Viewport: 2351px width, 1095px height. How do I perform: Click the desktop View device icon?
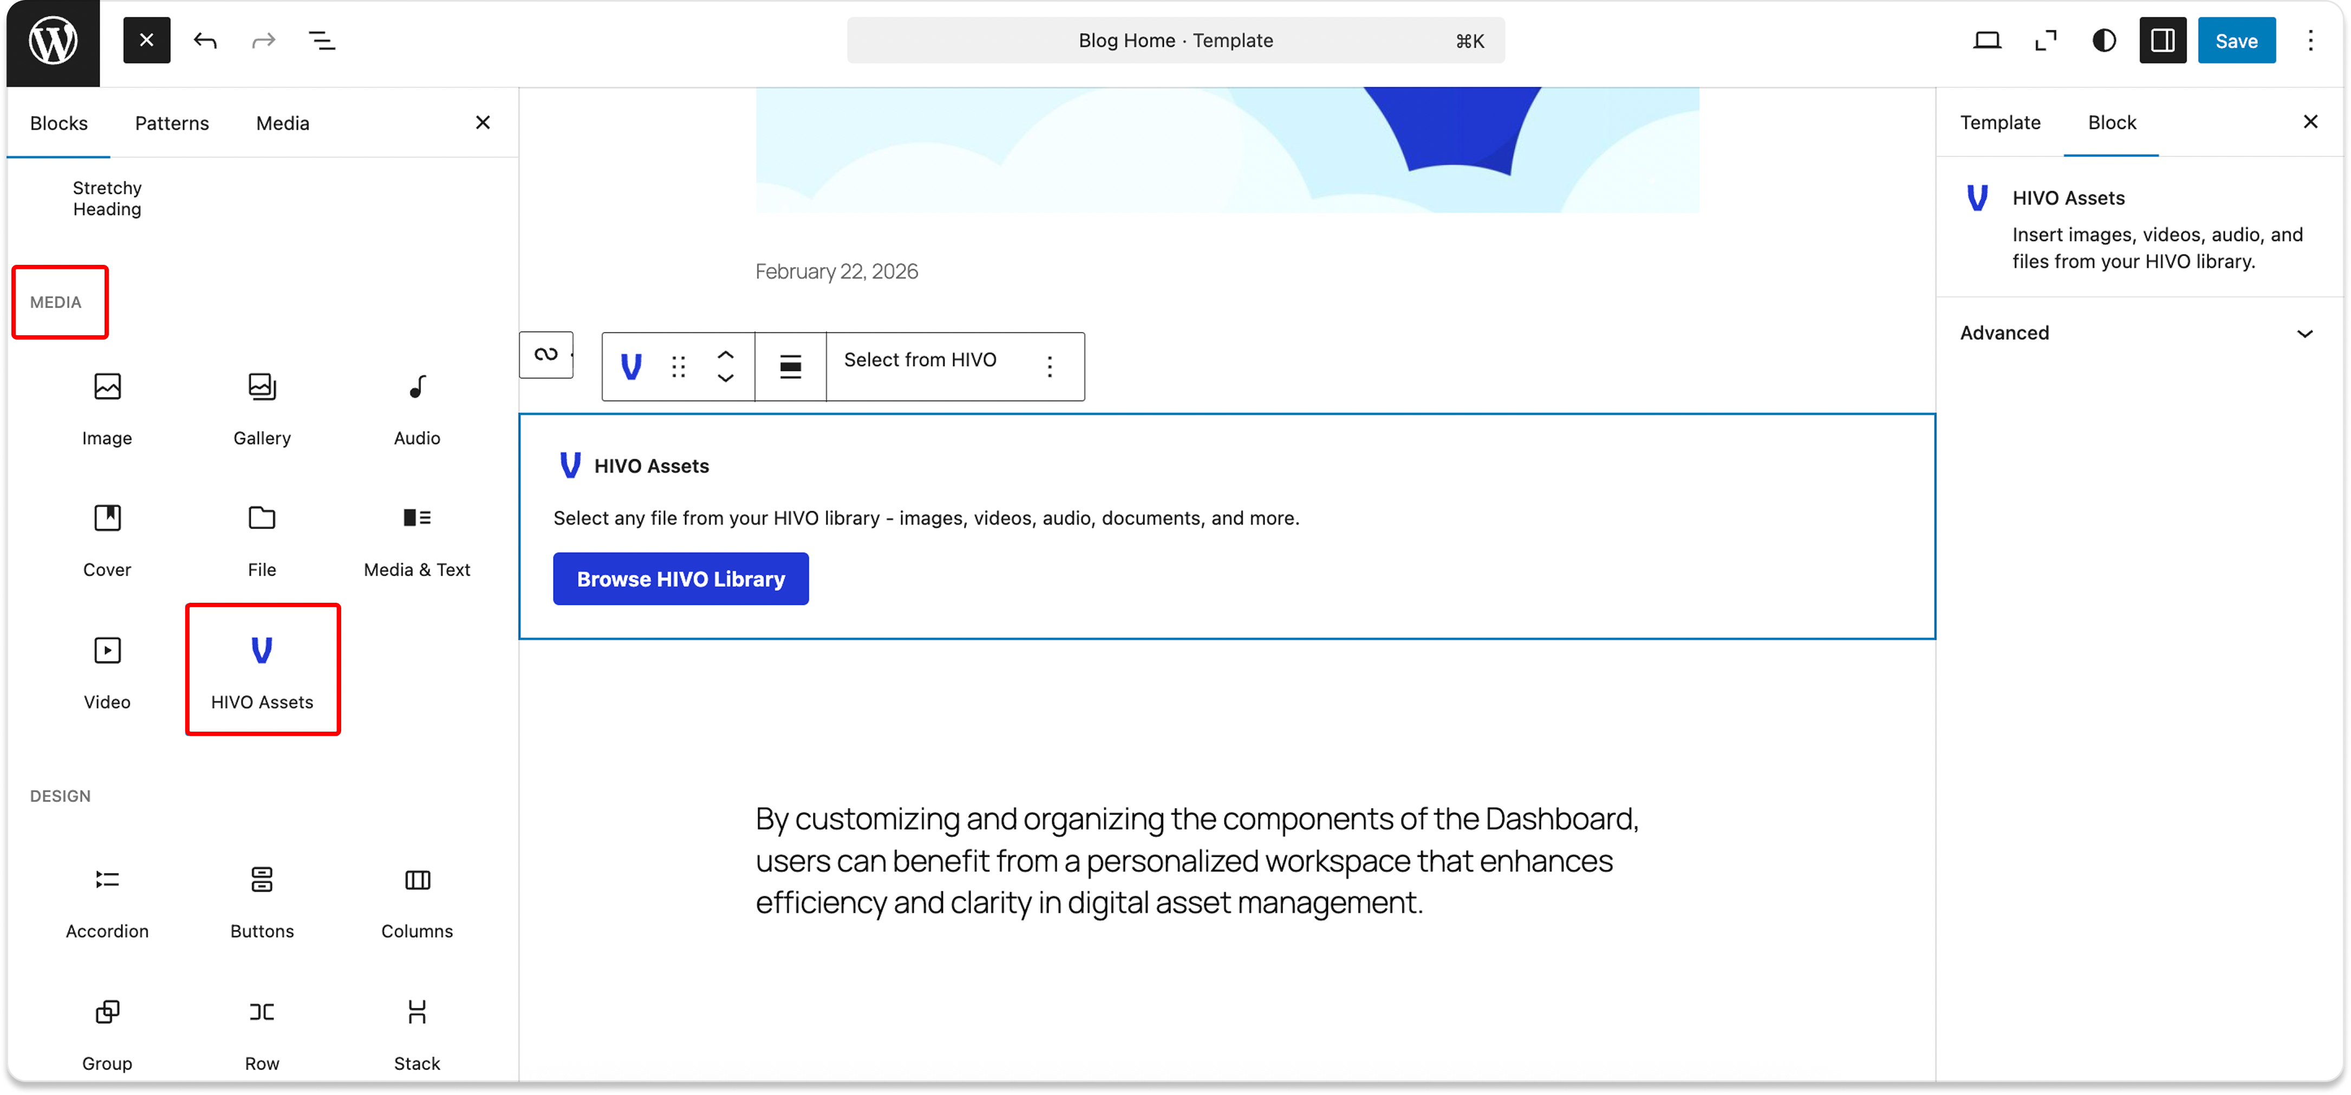[x=1987, y=41]
